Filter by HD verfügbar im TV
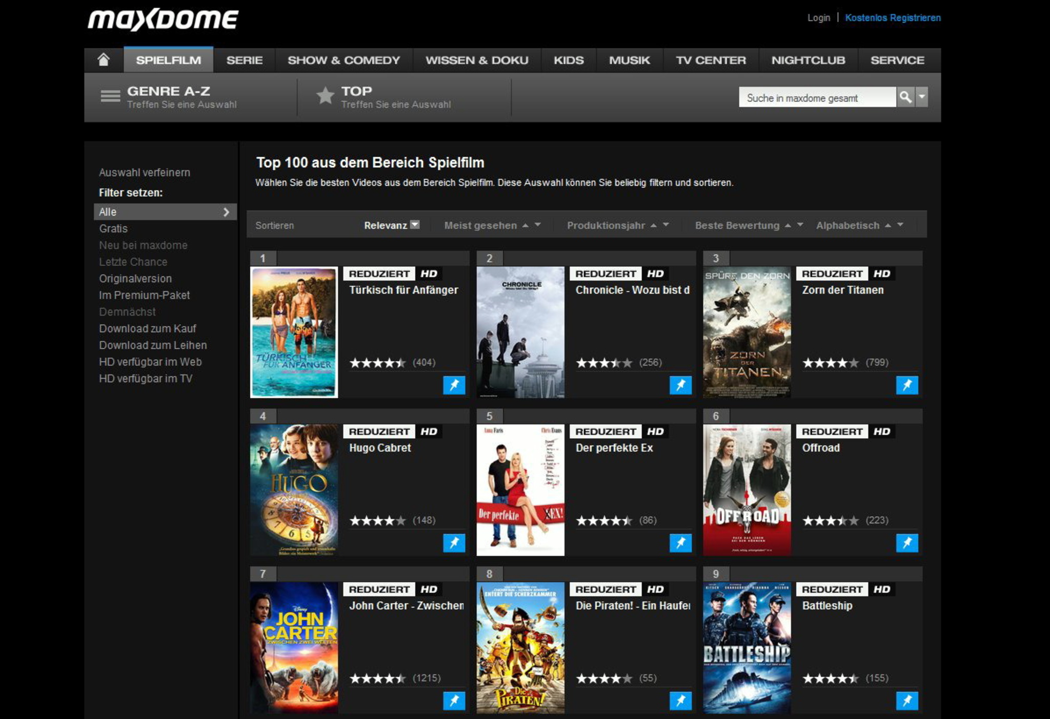Image resolution: width=1050 pixels, height=719 pixels. point(146,378)
